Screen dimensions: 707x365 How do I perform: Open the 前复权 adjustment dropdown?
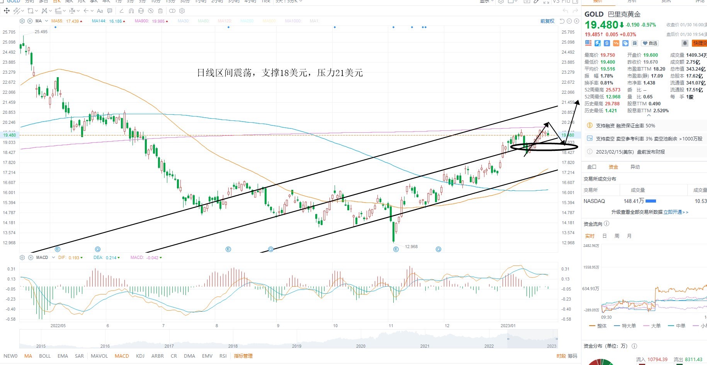[x=547, y=21]
